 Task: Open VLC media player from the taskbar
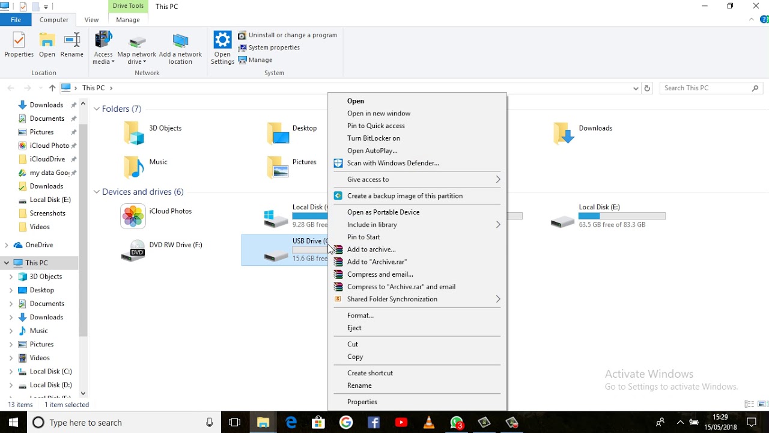429,423
